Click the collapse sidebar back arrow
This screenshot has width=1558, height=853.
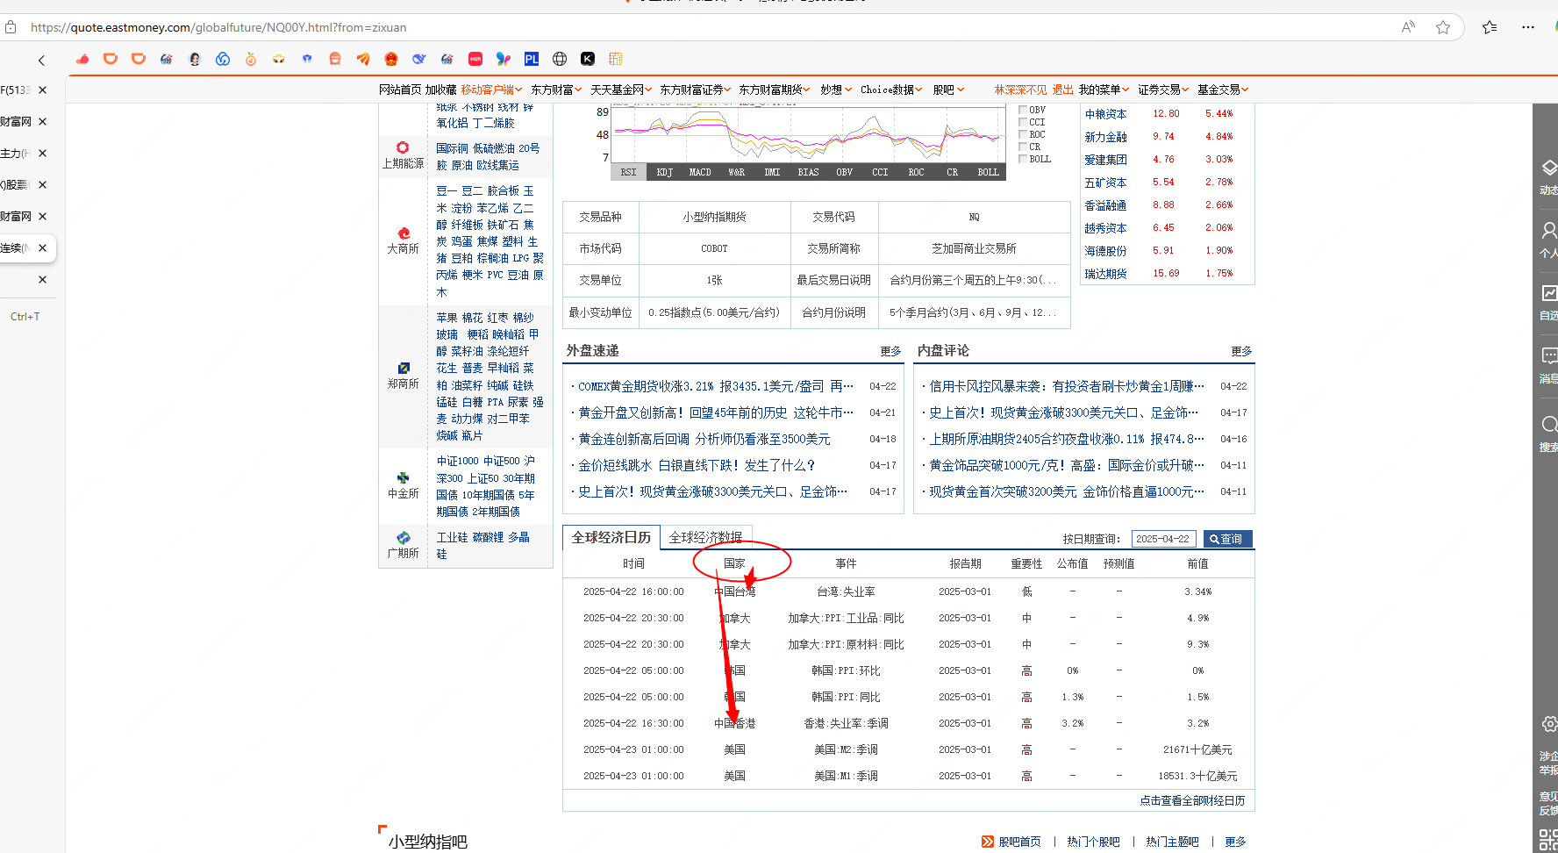tap(41, 61)
